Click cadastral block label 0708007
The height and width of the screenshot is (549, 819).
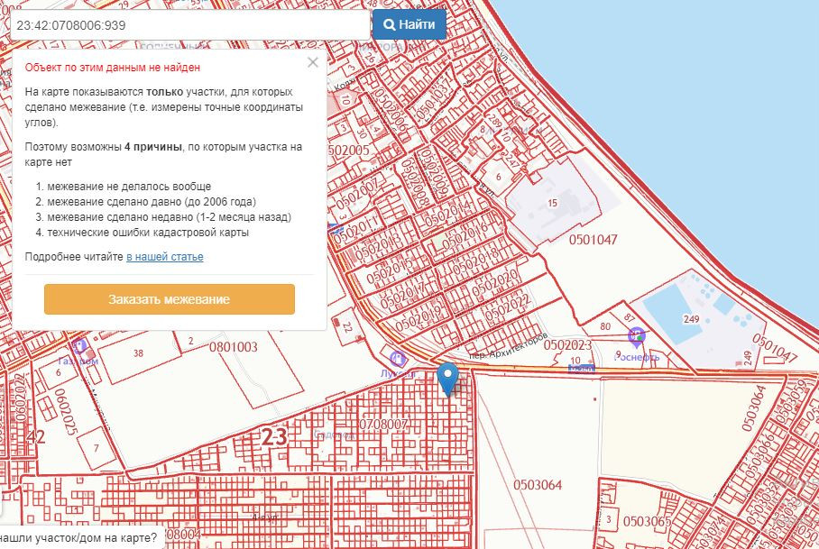point(384,424)
